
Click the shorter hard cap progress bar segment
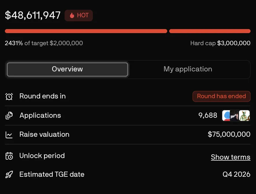click(x=210, y=31)
